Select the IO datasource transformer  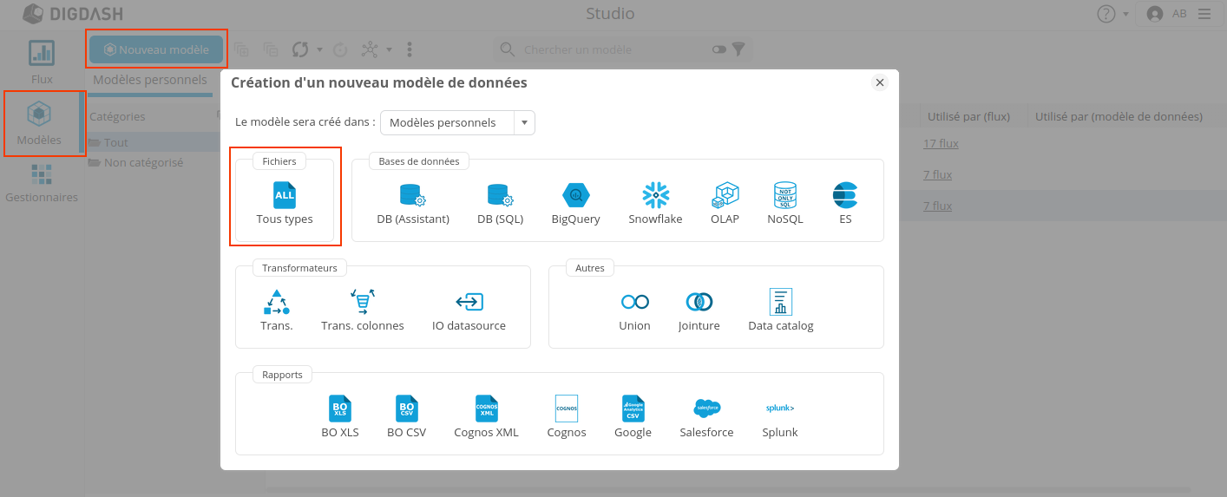469,311
